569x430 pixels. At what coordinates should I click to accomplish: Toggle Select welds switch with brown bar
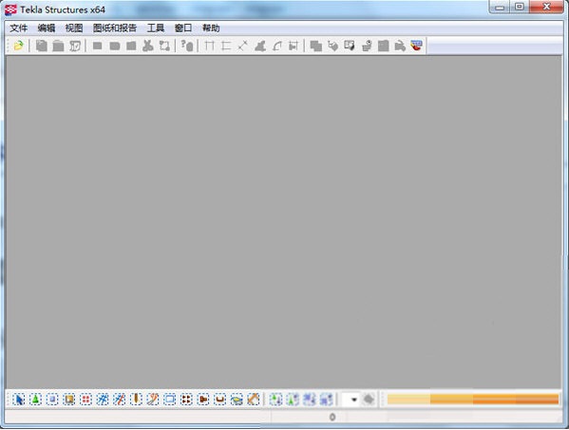click(136, 400)
